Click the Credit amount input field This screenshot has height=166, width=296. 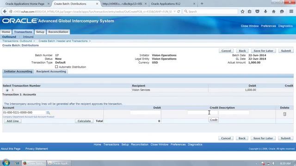pyautogui.click(x=203, y=113)
